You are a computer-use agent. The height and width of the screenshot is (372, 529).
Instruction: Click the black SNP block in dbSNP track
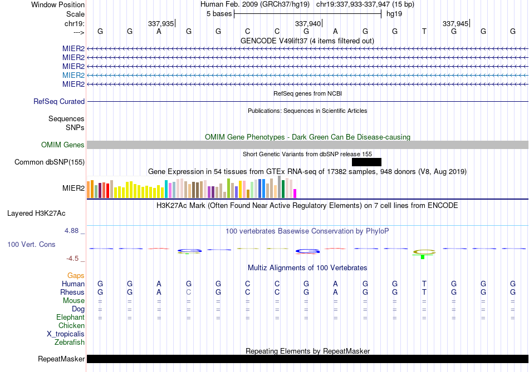point(366,162)
